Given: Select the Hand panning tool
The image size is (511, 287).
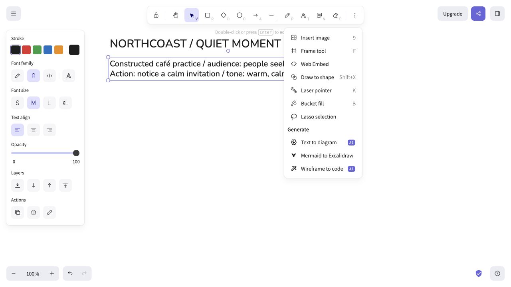Looking at the screenshot, I should [x=176, y=15].
